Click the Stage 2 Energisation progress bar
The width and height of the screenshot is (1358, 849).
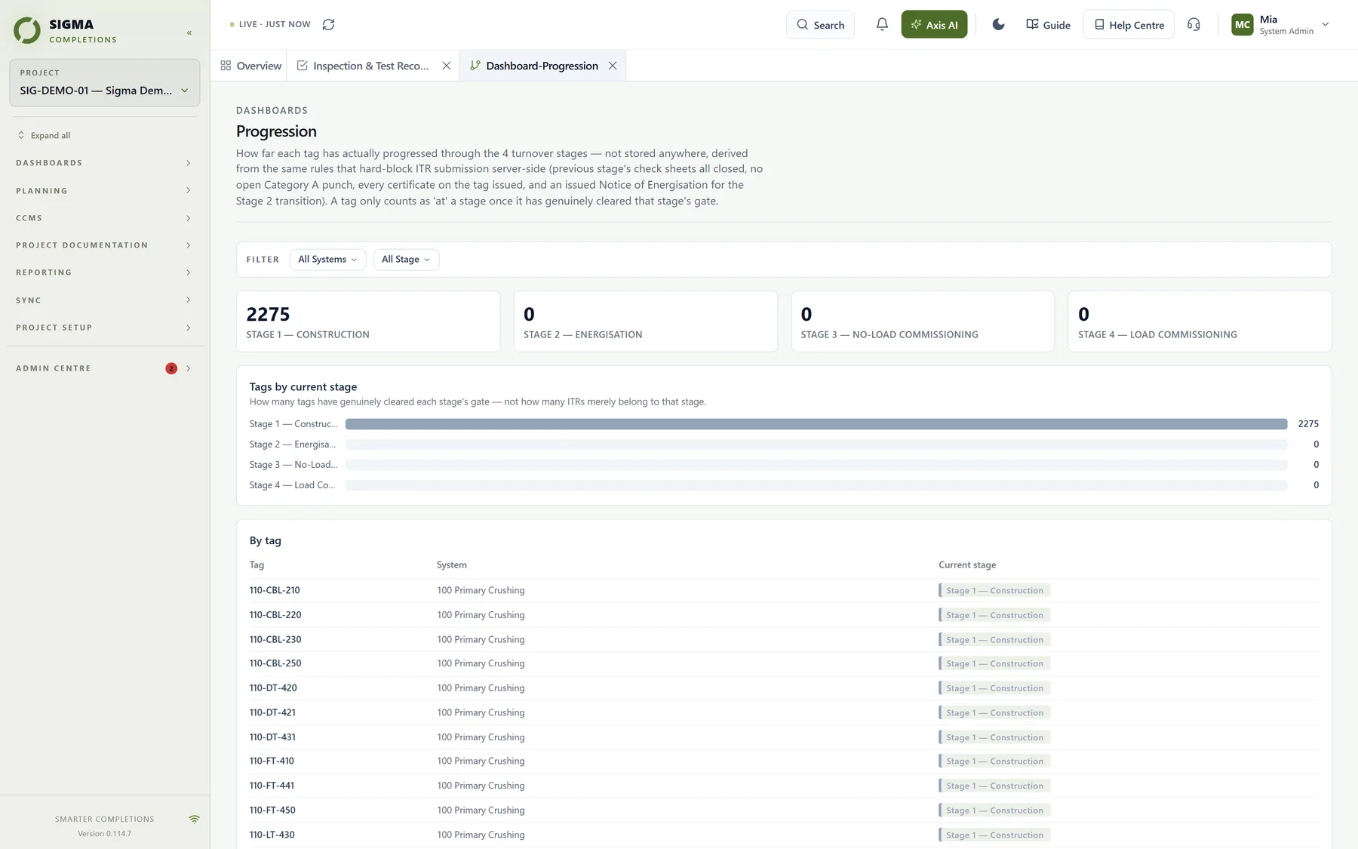click(x=816, y=444)
